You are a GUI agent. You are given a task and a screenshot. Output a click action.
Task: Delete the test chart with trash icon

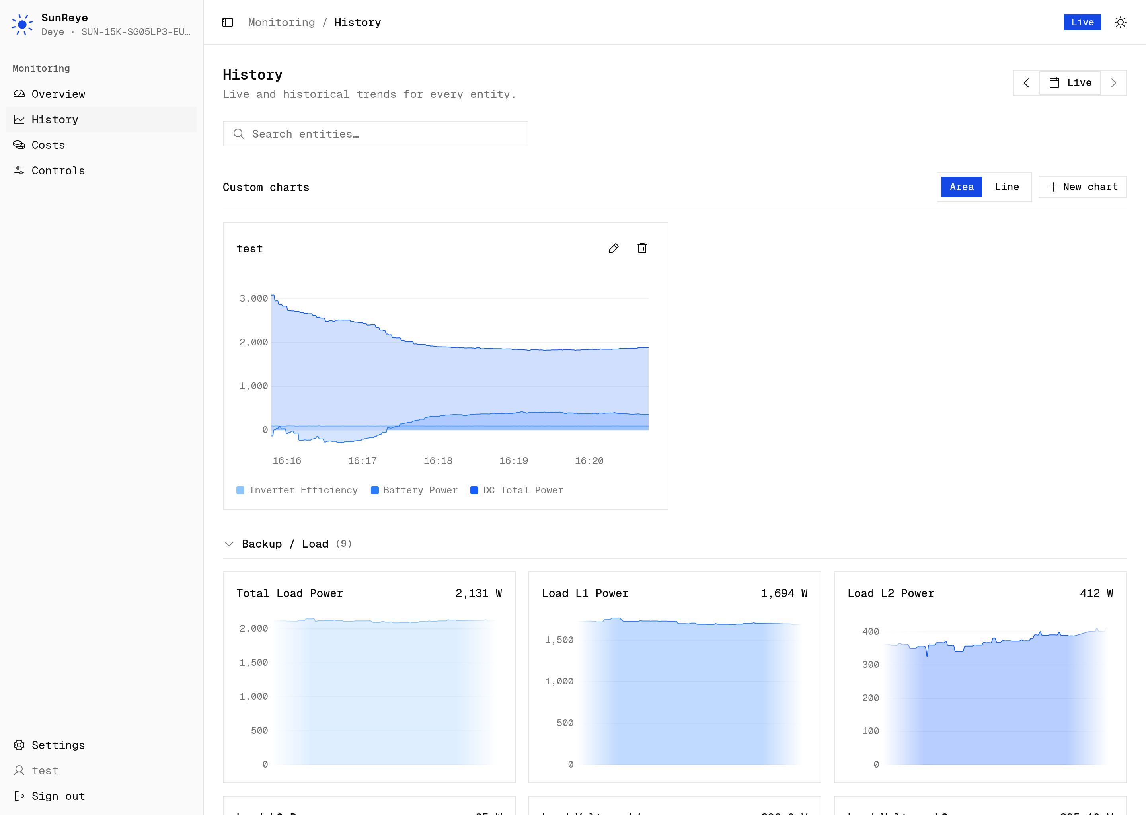click(x=642, y=248)
